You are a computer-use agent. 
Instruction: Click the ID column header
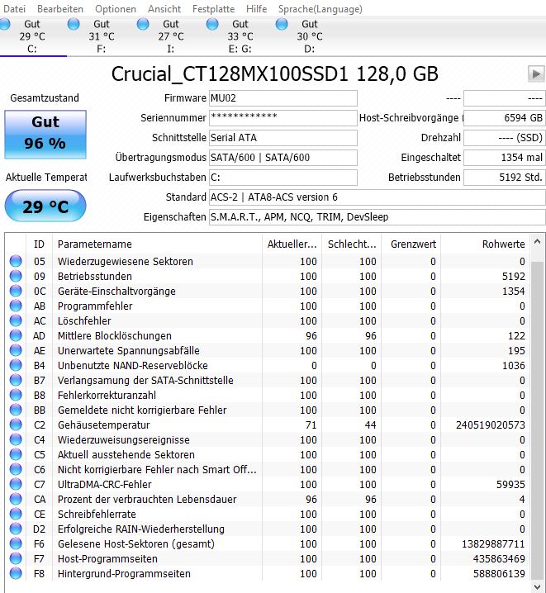click(40, 244)
